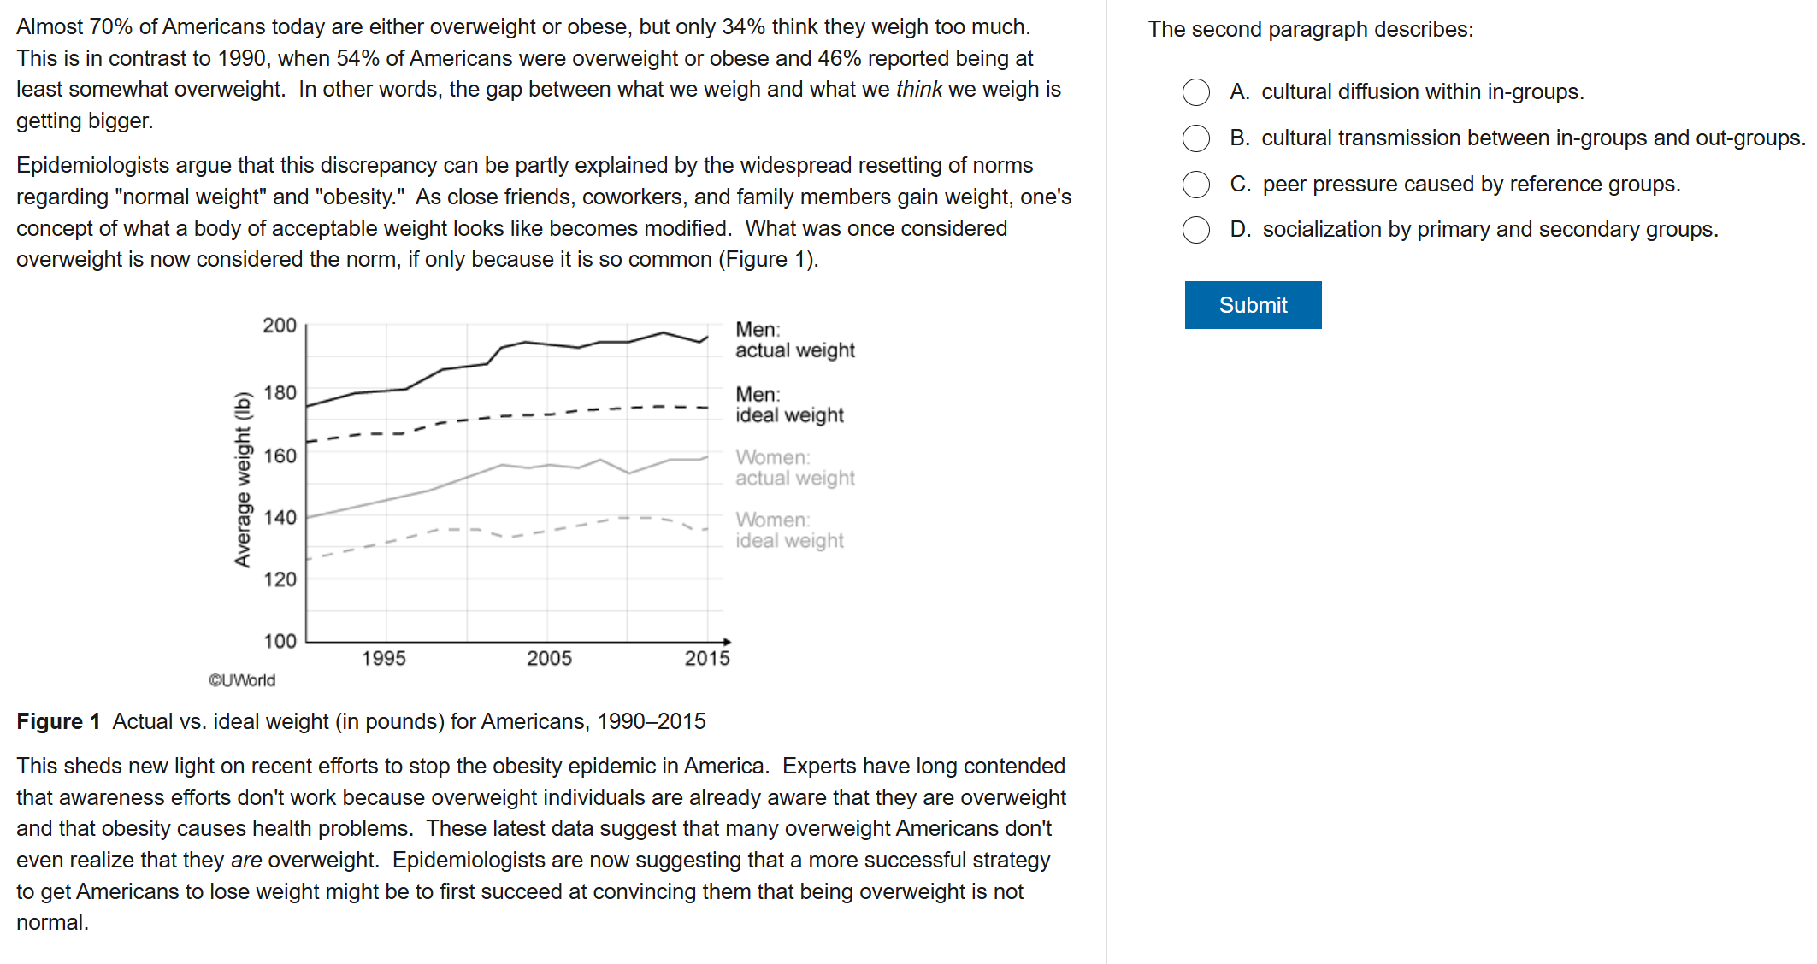Click the 'Average weight (lb)' axis title
The width and height of the screenshot is (1817, 964).
coord(243,479)
